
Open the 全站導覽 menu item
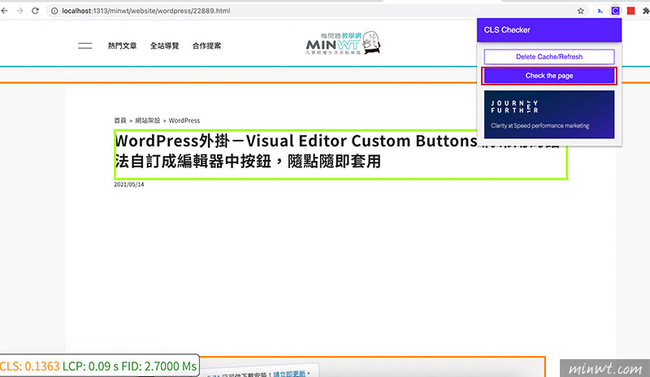[165, 45]
